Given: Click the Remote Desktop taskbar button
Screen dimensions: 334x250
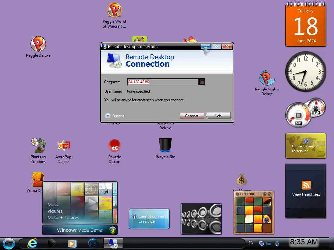Looking at the screenshot, I should click(113, 243).
